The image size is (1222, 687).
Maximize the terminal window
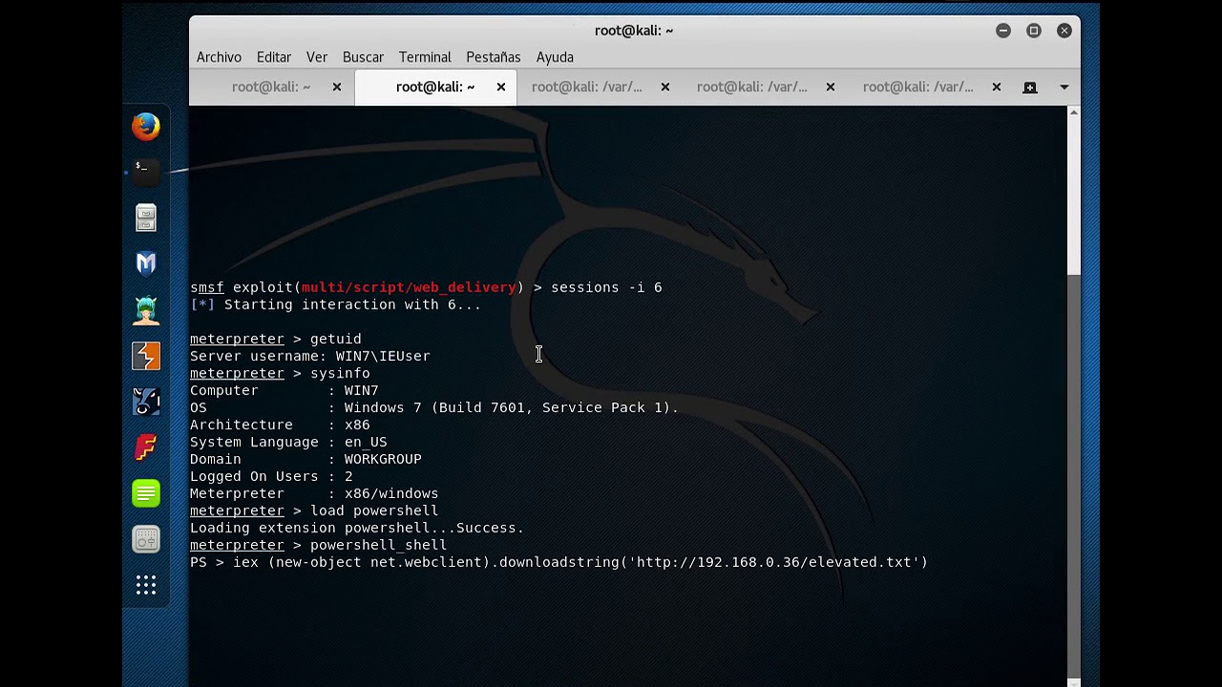(1034, 31)
